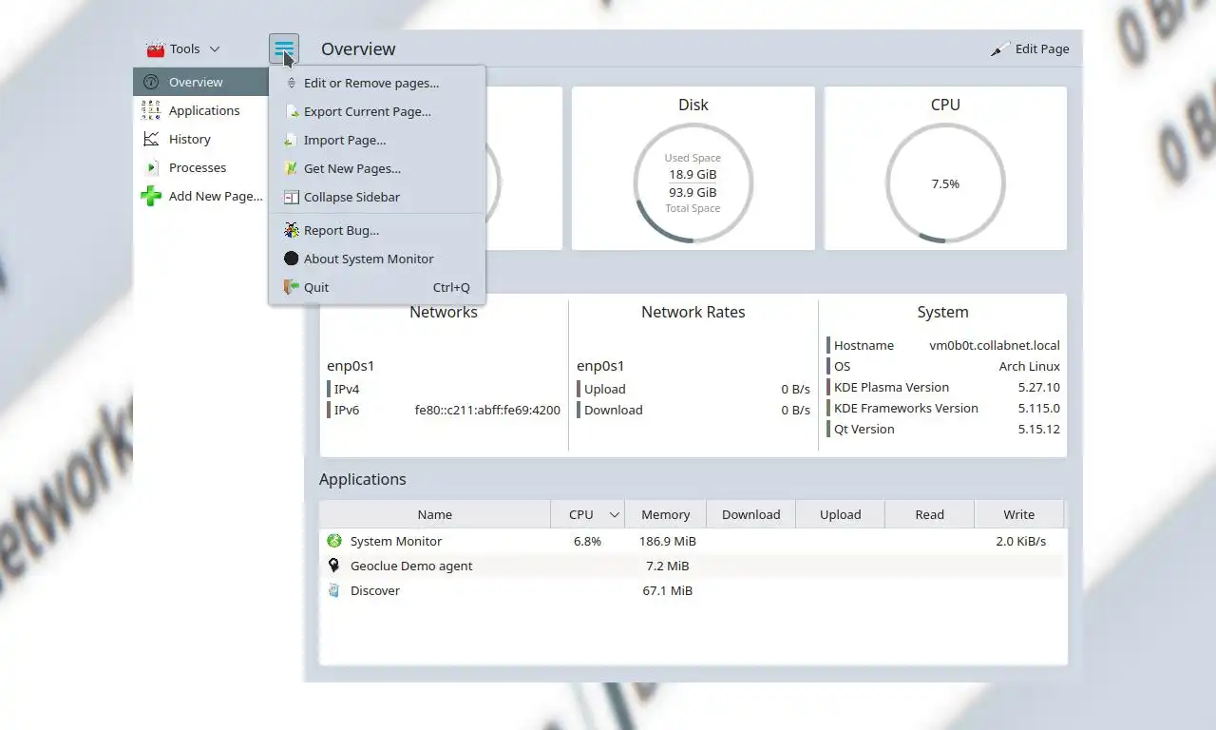Image resolution: width=1216 pixels, height=730 pixels.
Task: Click the History chart icon
Action: [x=151, y=139]
